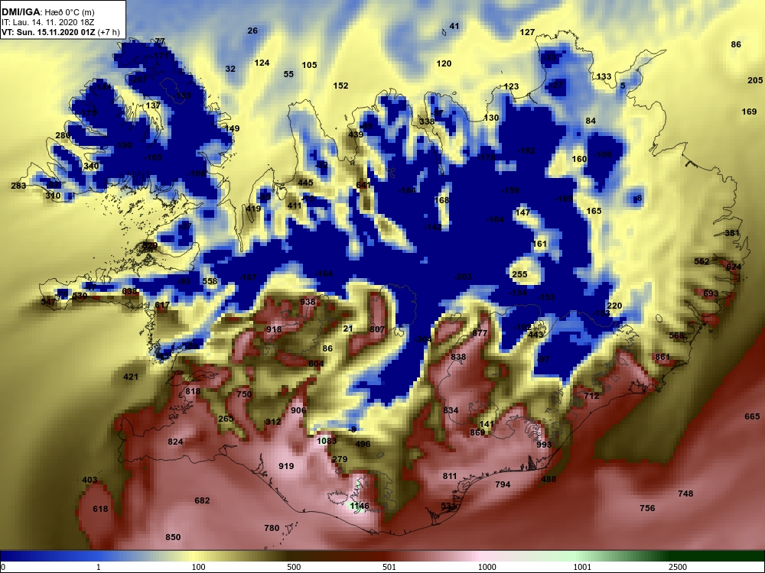Click the map value '127'
This screenshot has height=573, width=765.
coord(527,32)
